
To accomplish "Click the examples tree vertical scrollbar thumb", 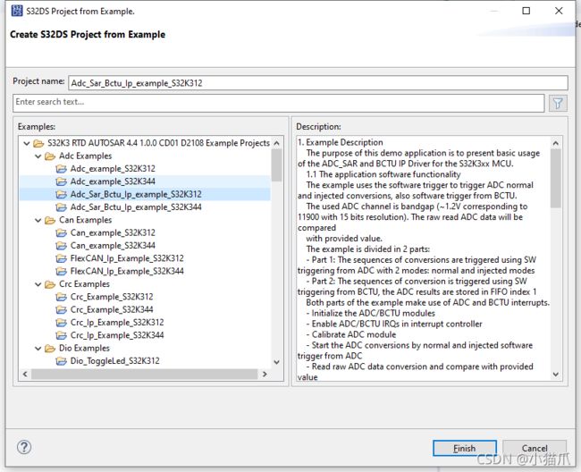I will [276, 164].
